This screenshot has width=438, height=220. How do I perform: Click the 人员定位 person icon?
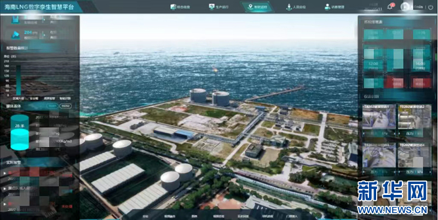pos(289,7)
